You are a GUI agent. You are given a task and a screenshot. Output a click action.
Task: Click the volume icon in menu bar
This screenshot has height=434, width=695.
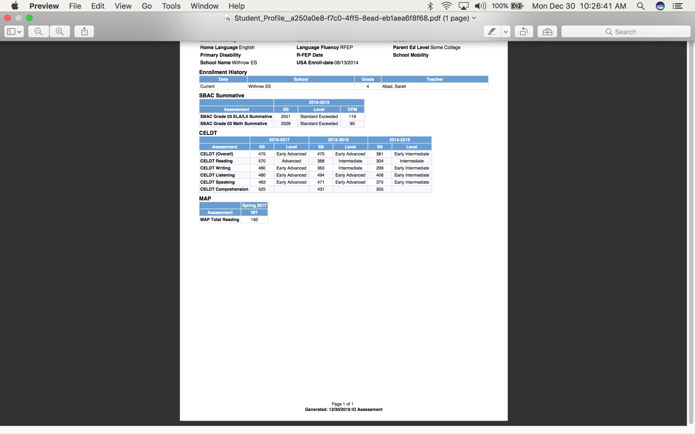click(480, 6)
